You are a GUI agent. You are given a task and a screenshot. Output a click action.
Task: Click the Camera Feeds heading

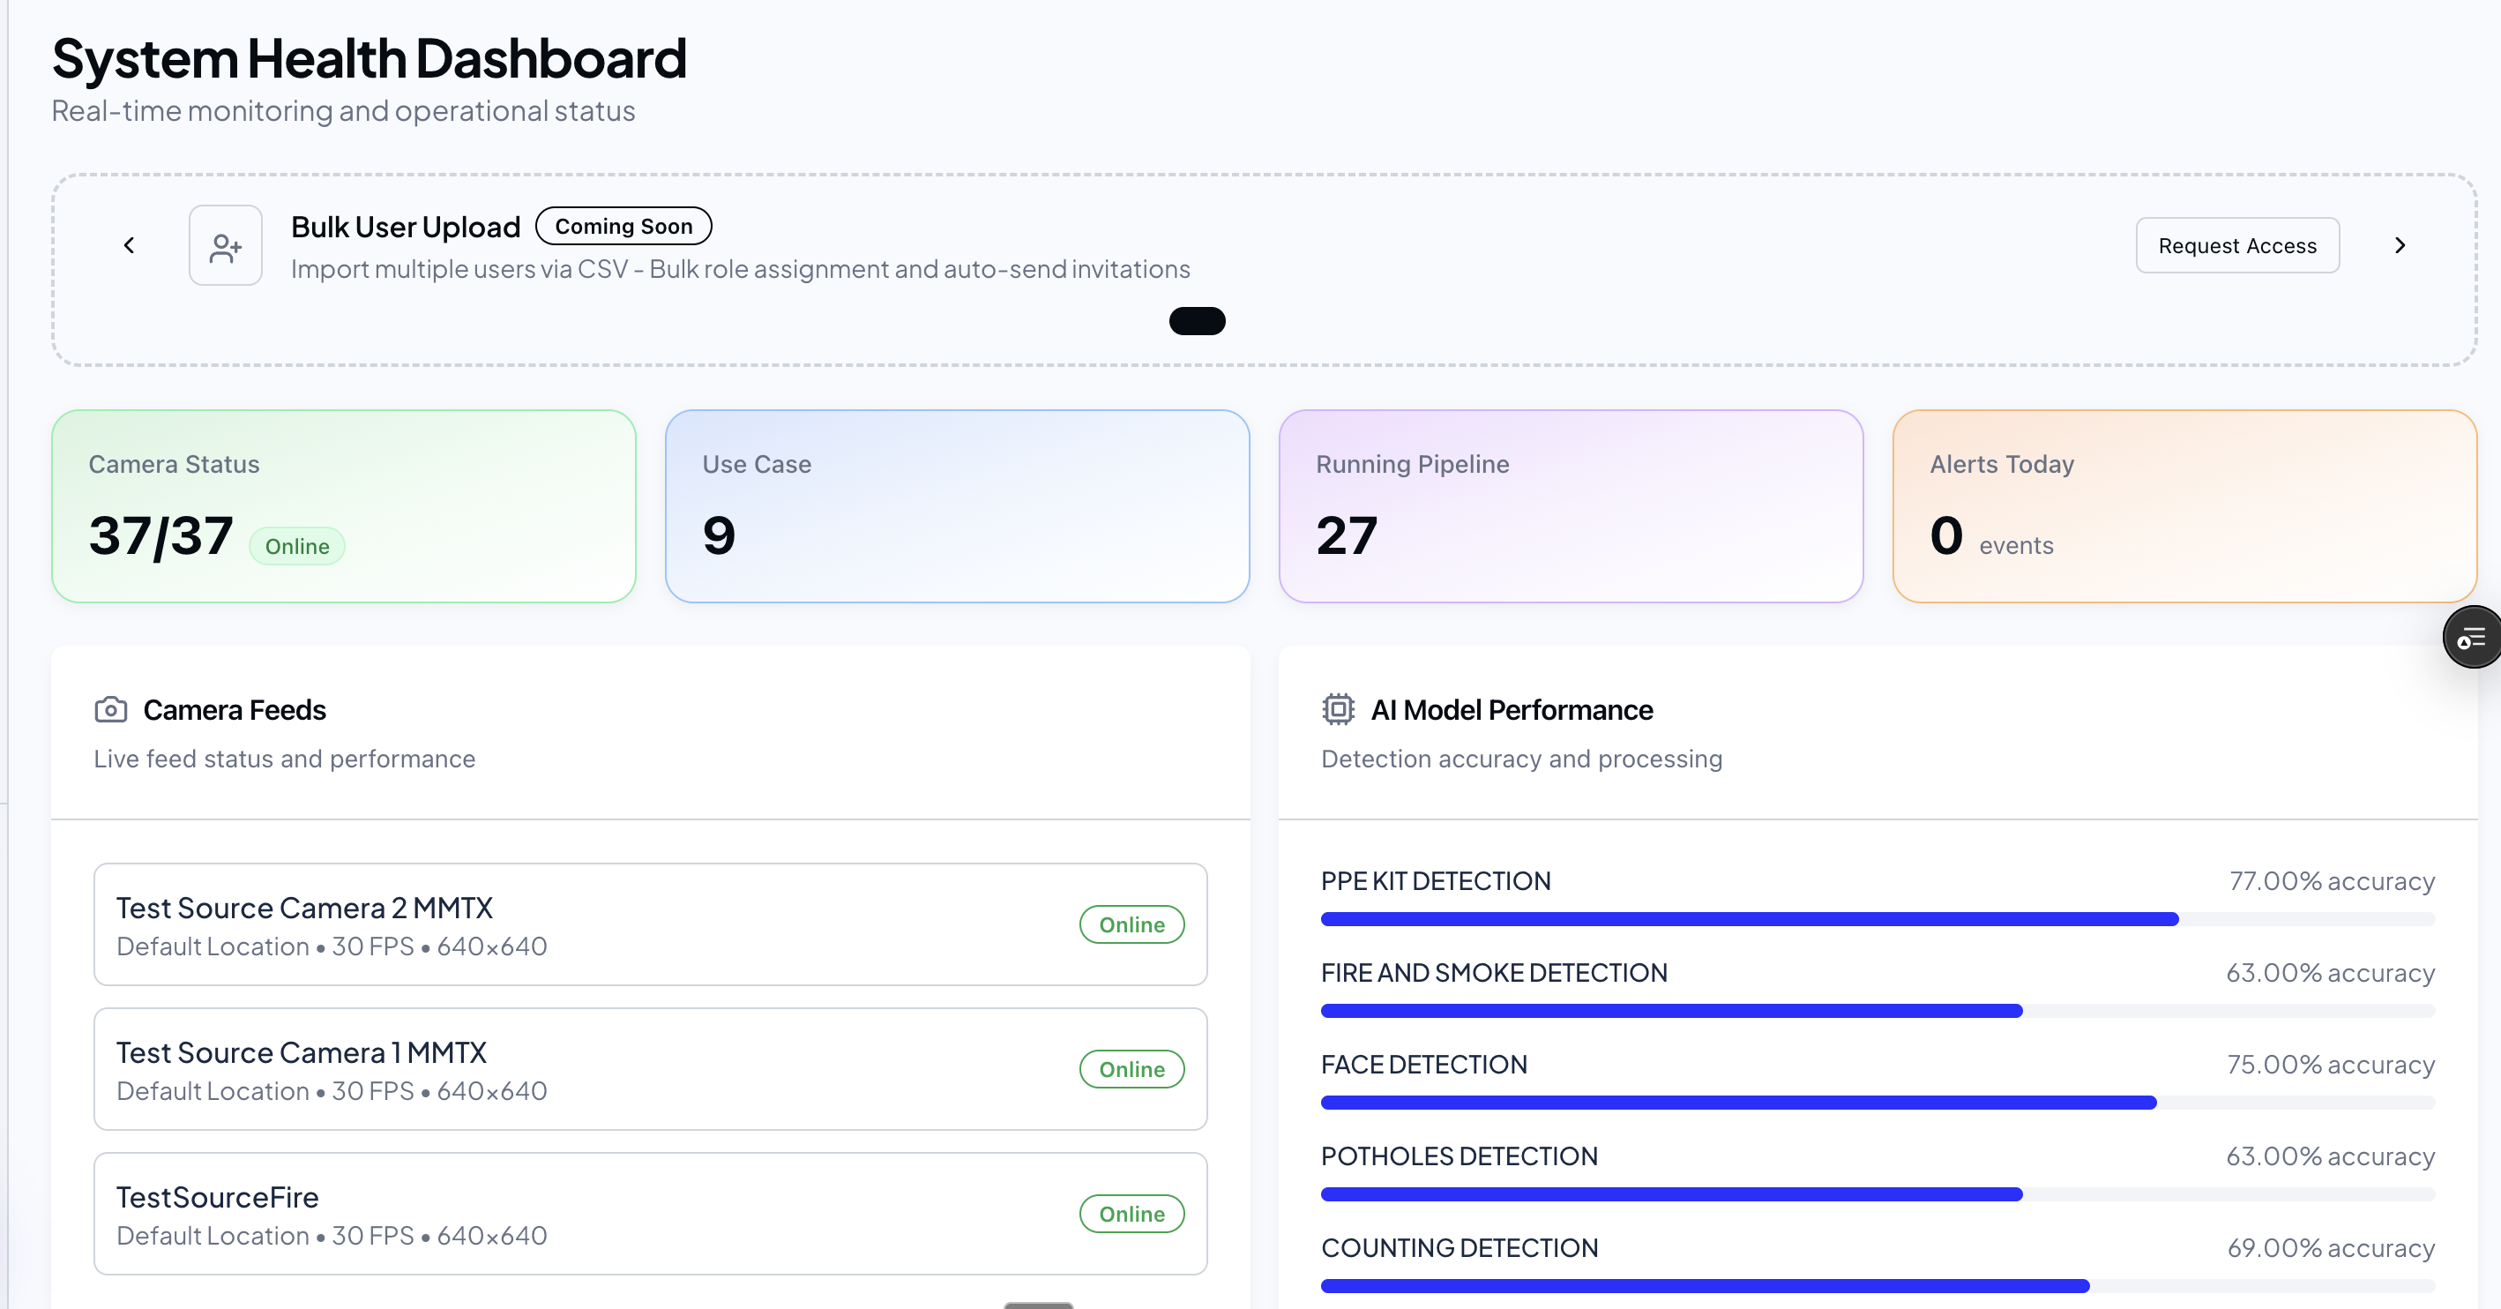[235, 710]
